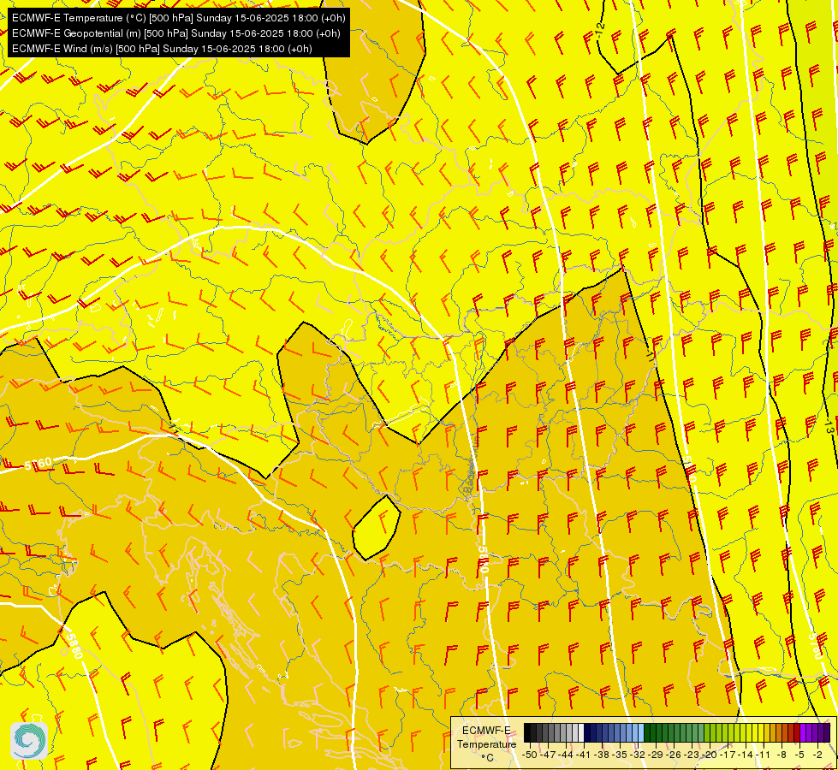
Task: Click the -35 value under the color scale
Action: [620, 755]
